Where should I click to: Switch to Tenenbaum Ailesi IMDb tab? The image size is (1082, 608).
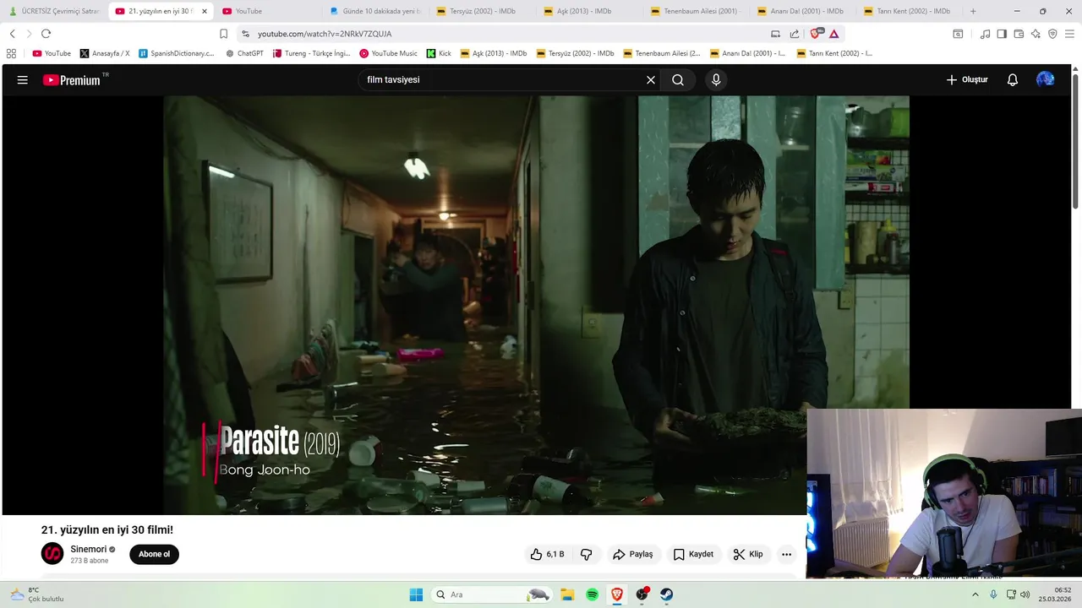[694, 11]
